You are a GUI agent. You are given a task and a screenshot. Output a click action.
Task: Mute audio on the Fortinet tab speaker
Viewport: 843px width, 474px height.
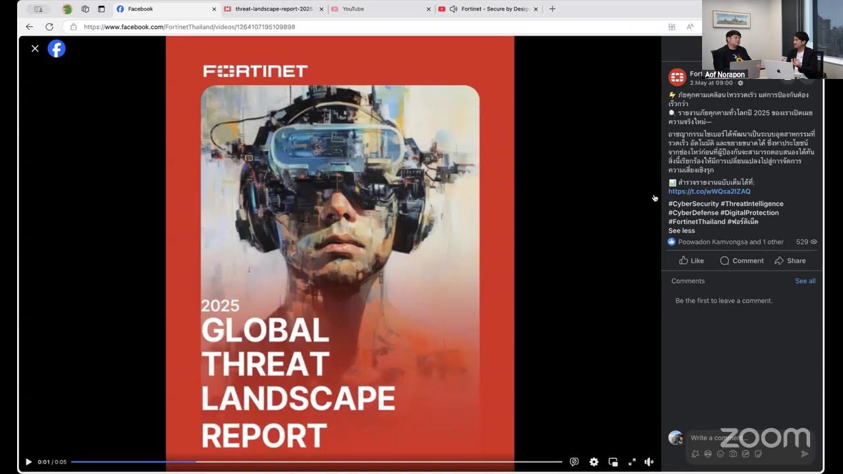click(x=453, y=9)
